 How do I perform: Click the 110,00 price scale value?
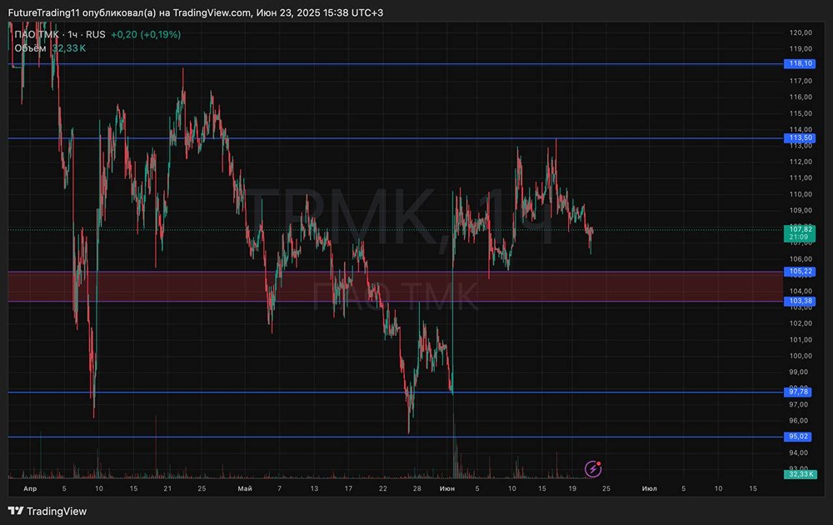pyautogui.click(x=801, y=194)
